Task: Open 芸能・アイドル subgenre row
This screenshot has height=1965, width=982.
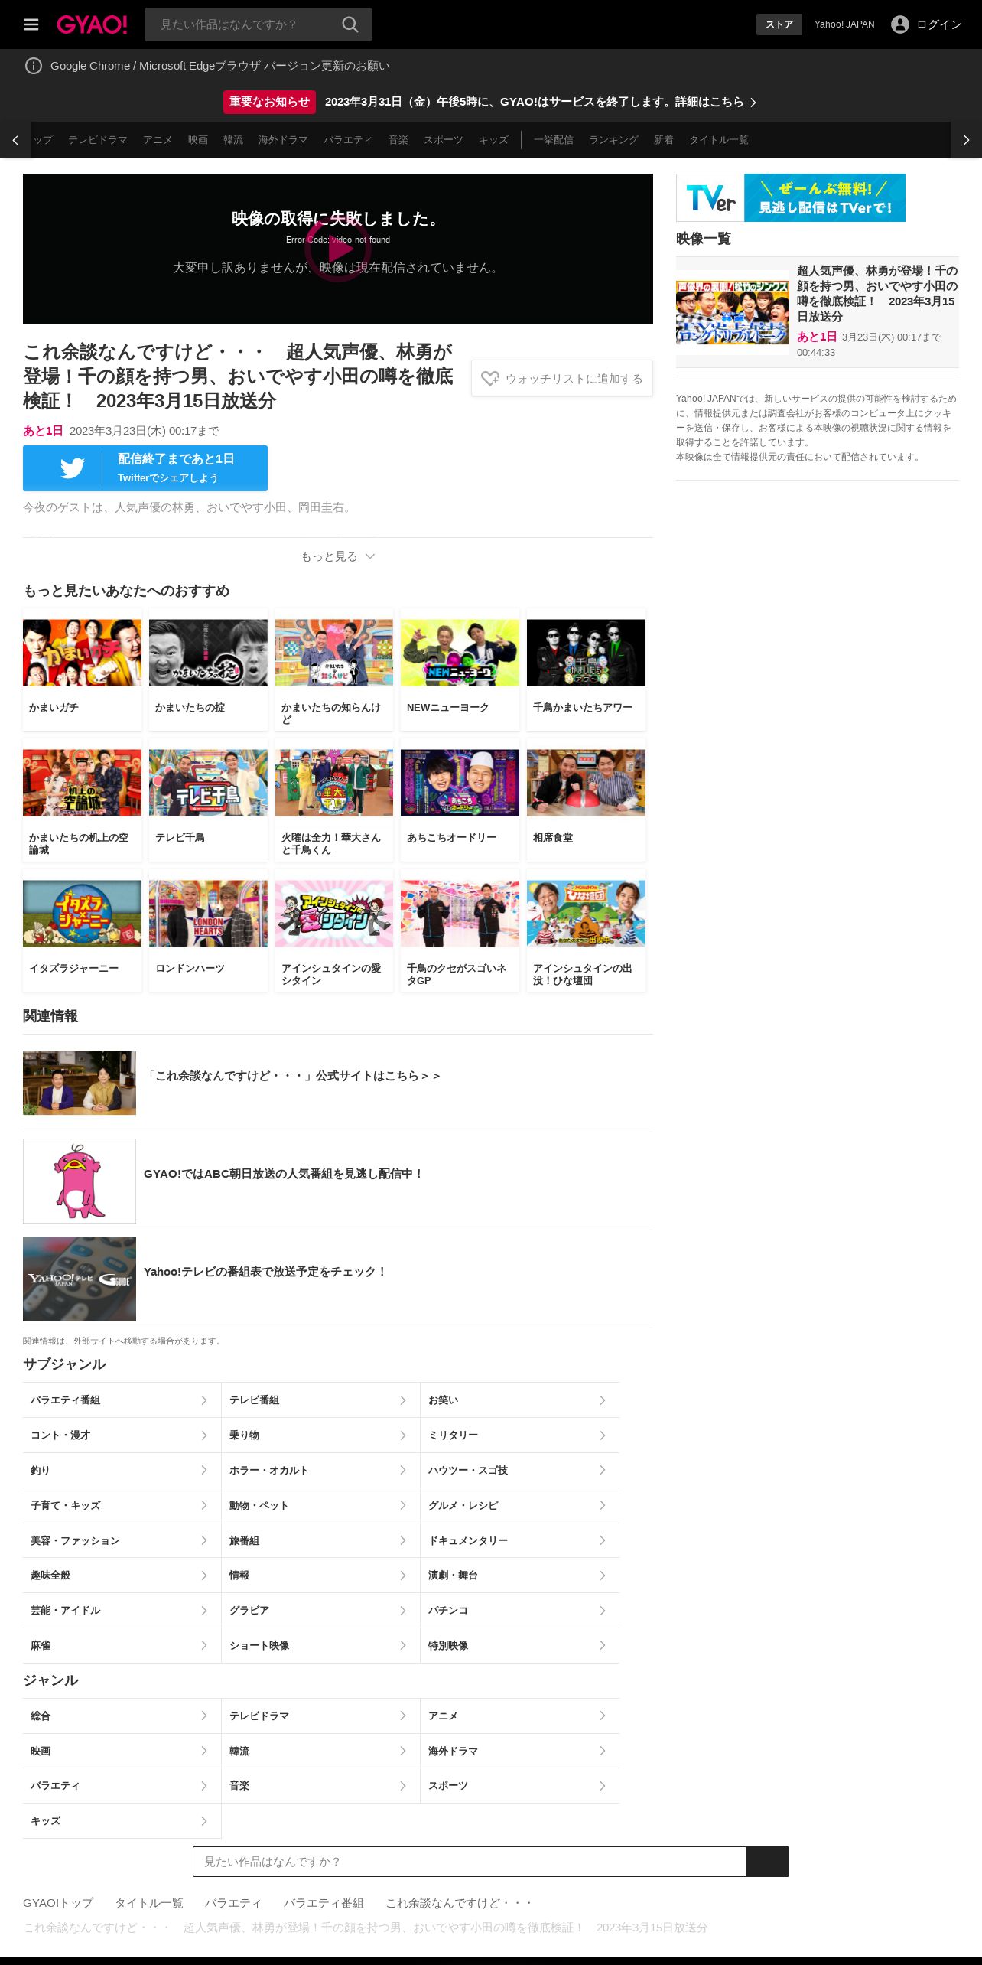Action: (x=122, y=1610)
